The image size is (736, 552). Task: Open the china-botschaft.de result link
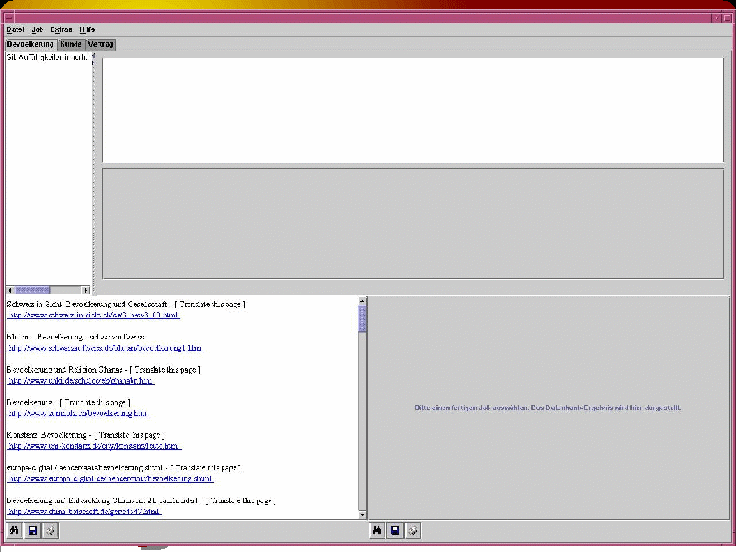pos(85,511)
